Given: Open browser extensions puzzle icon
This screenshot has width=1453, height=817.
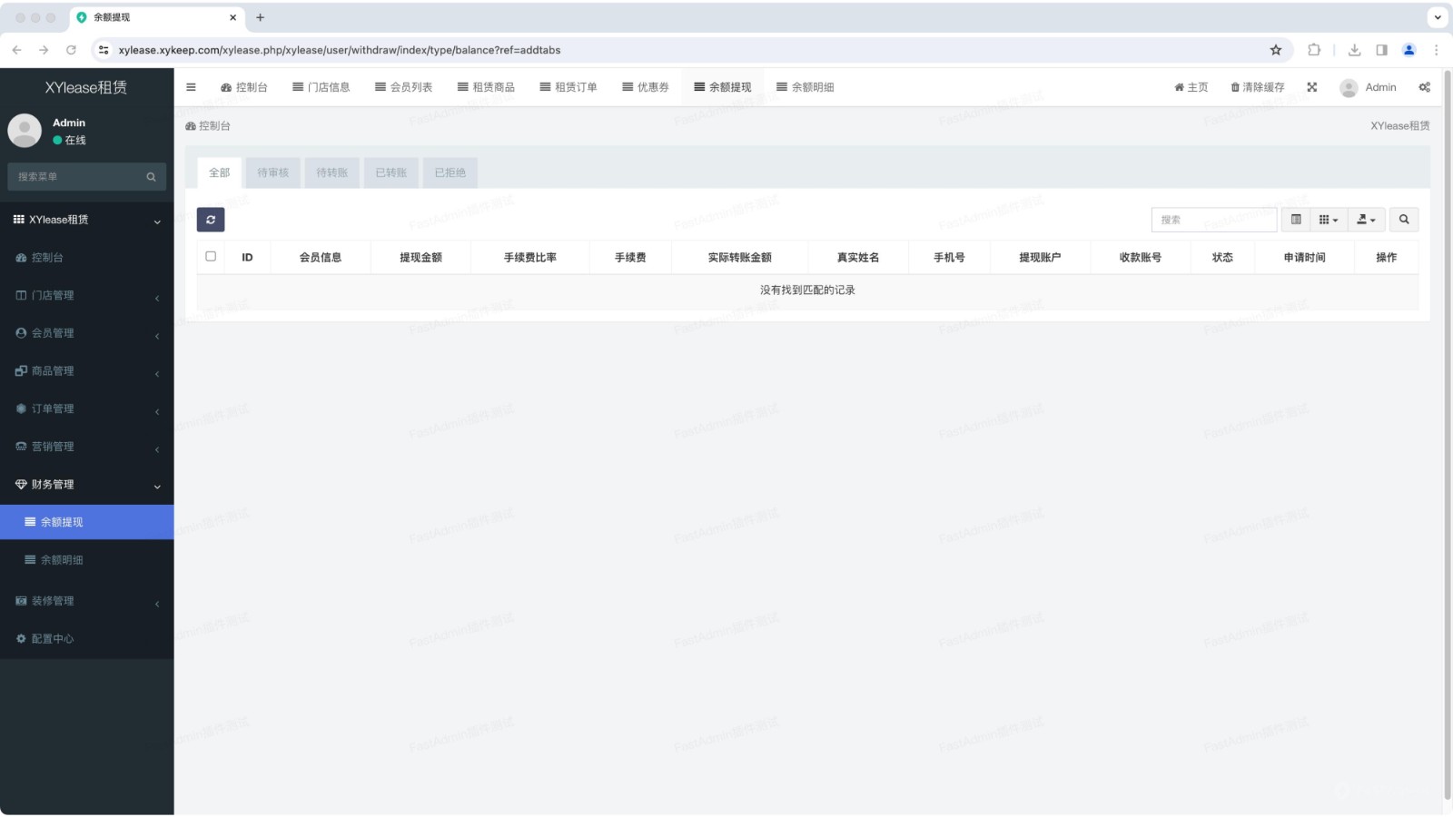Looking at the screenshot, I should click(x=1314, y=50).
